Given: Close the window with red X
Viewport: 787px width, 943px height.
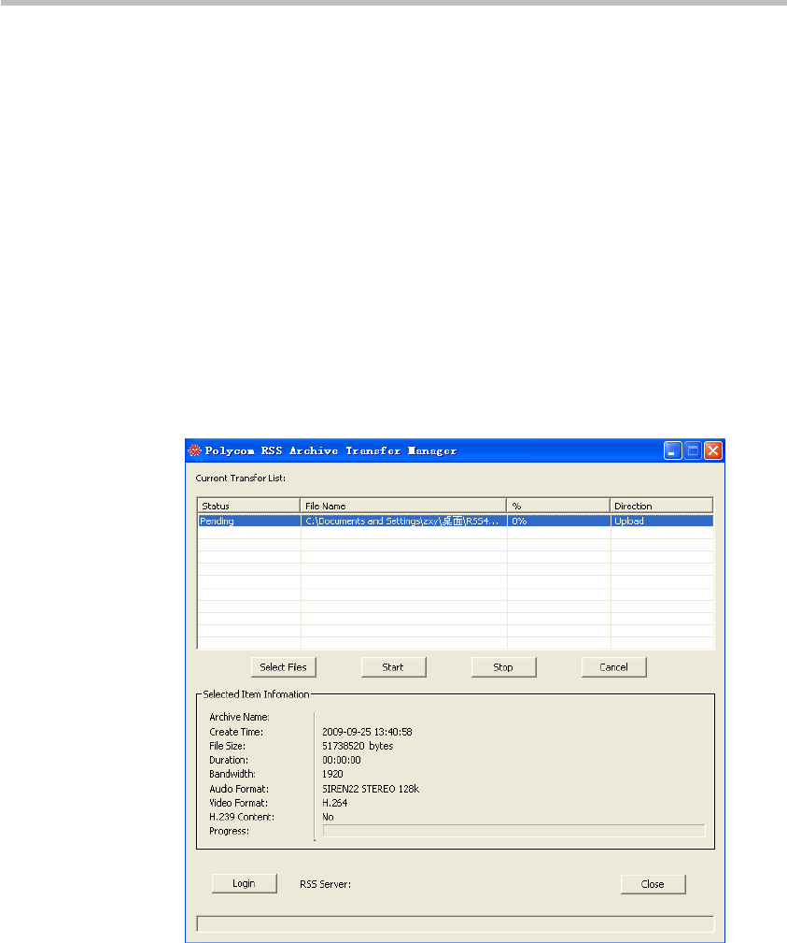Looking at the screenshot, I should pyautogui.click(x=713, y=450).
